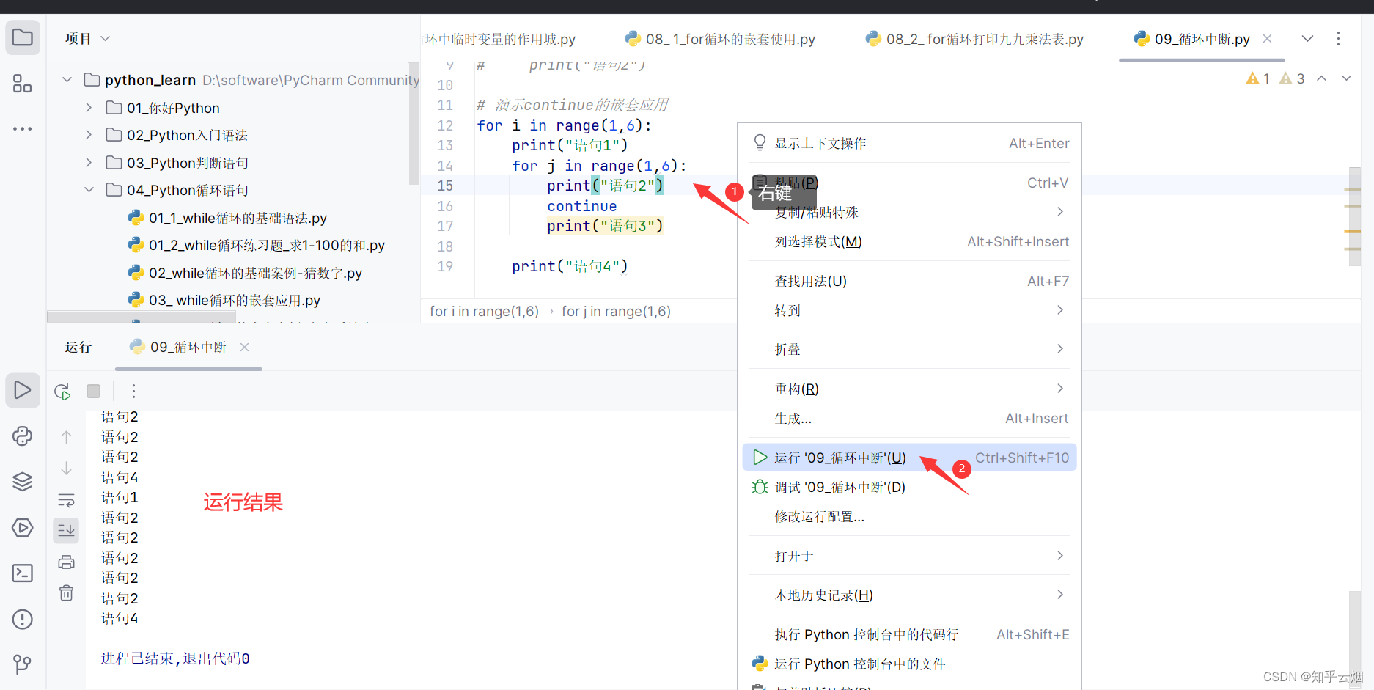The image size is (1374, 690).
Task: Open the Terminal tool window icon
Action: [23, 573]
